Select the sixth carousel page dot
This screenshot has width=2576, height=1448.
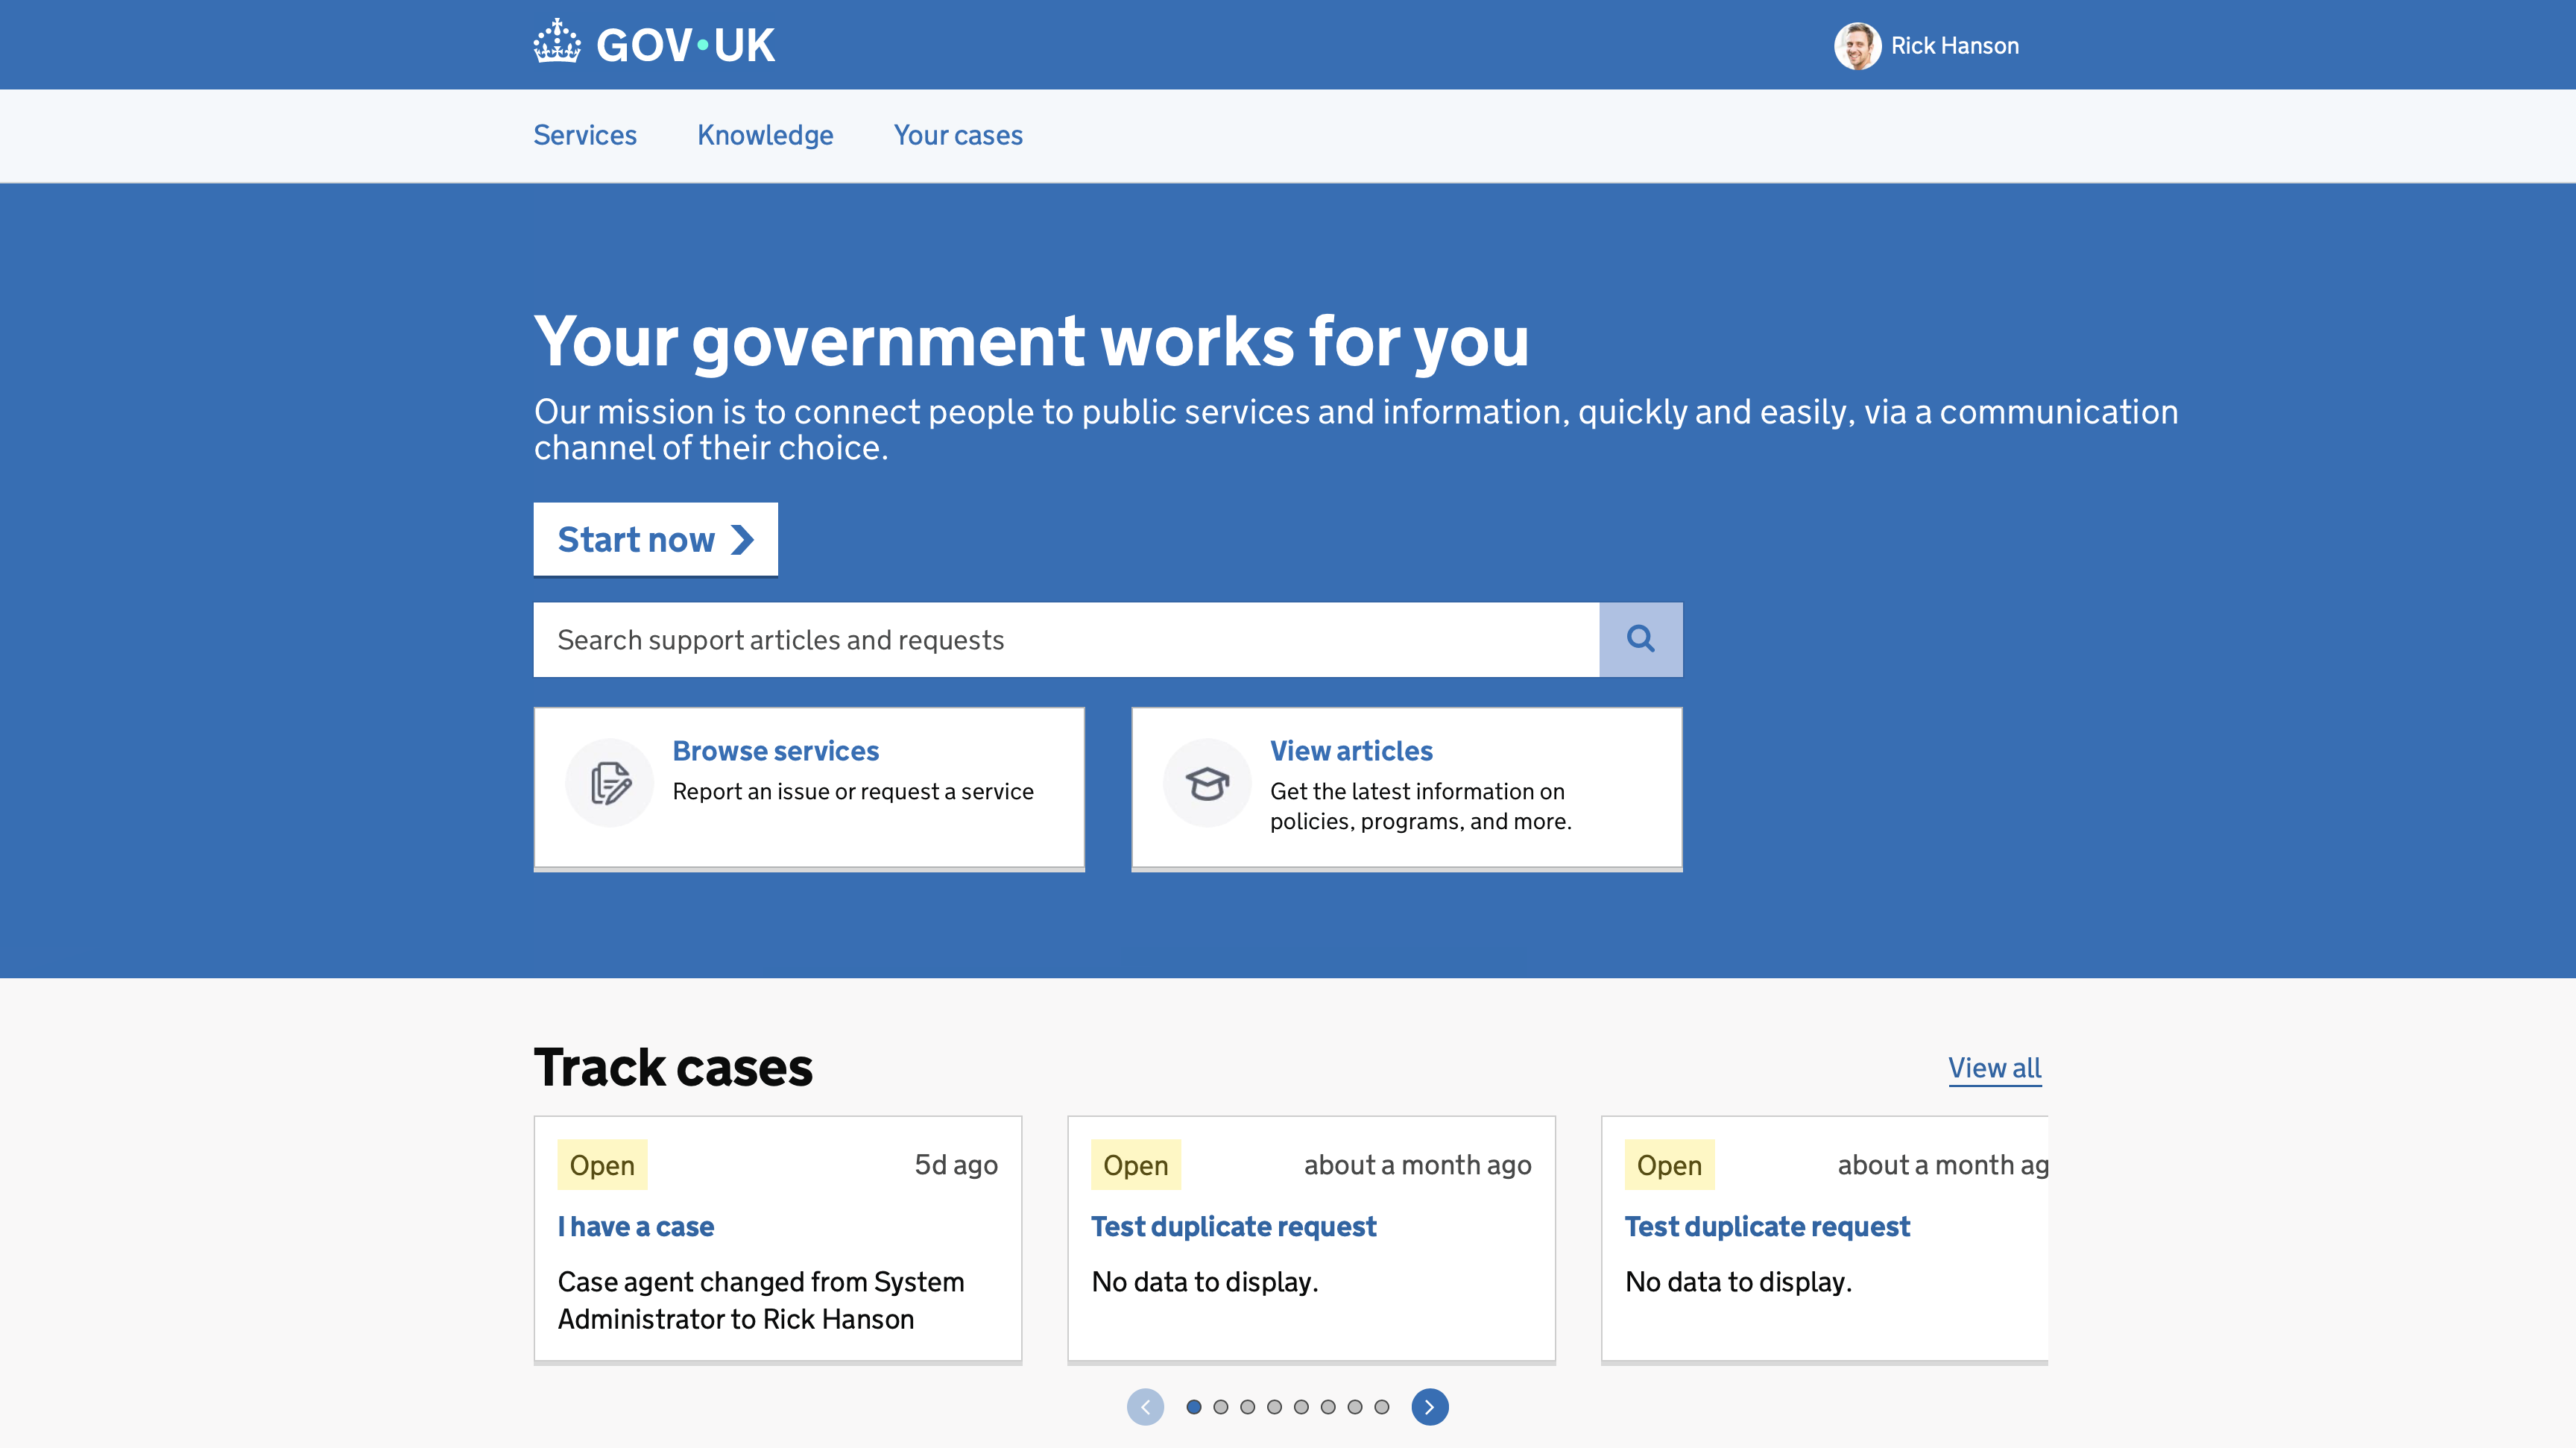click(x=1328, y=1407)
